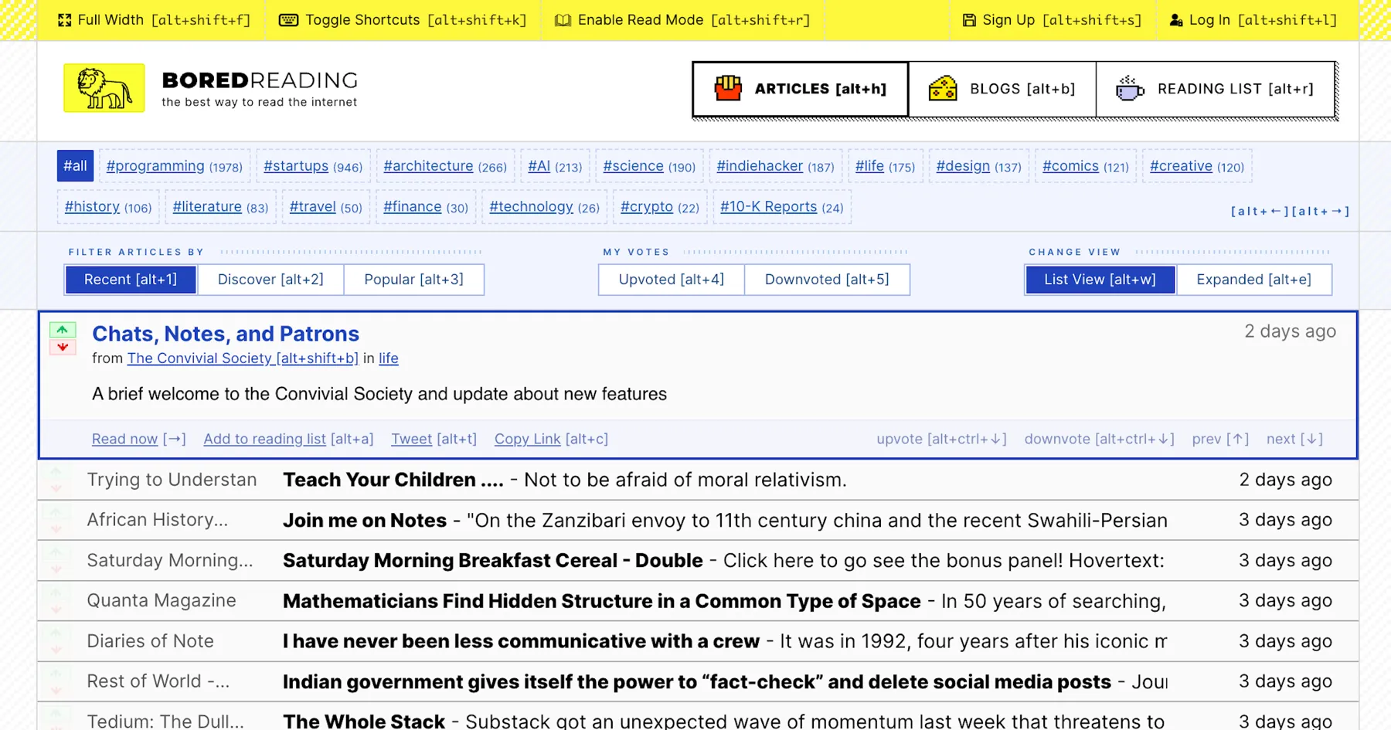Select the Popular filter
The image size is (1391, 730).
click(413, 280)
